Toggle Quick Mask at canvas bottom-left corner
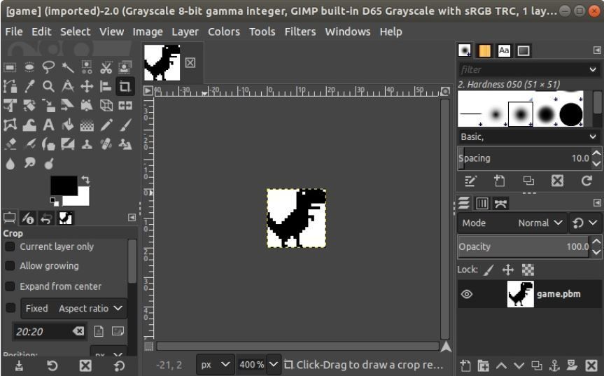 148,346
